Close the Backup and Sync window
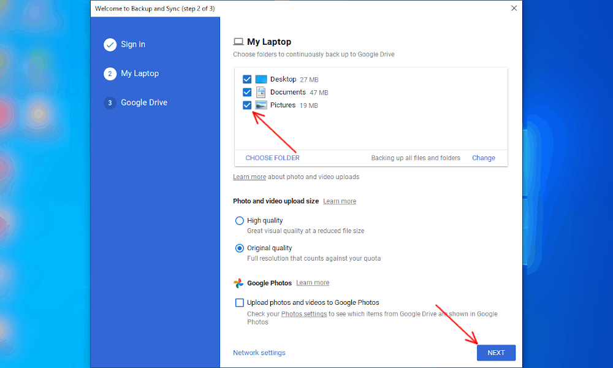This screenshot has height=368, width=613. coord(514,8)
